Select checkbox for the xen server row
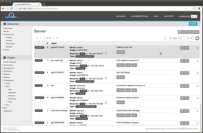203x133 pixels. tap(197, 86)
